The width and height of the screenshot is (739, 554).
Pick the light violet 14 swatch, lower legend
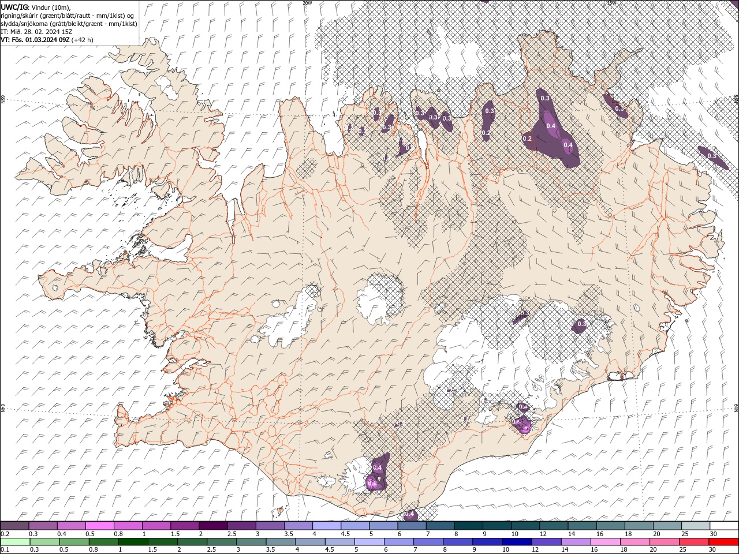pyautogui.click(x=576, y=542)
